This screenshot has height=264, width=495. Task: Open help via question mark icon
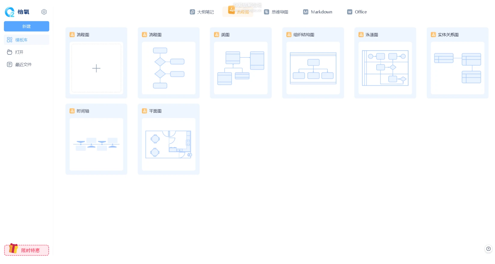[x=488, y=249]
